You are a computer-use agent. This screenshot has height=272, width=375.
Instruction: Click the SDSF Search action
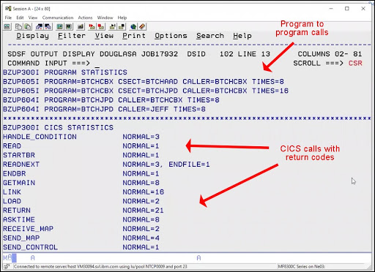click(210, 36)
